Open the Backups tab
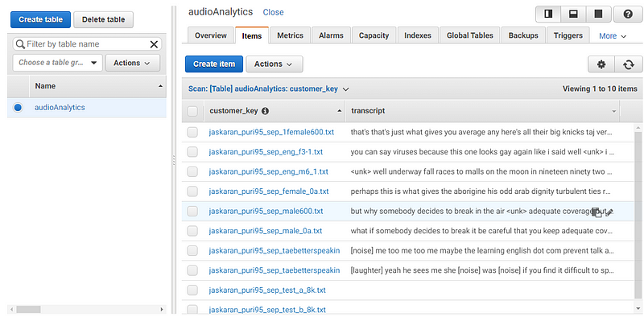 [523, 35]
